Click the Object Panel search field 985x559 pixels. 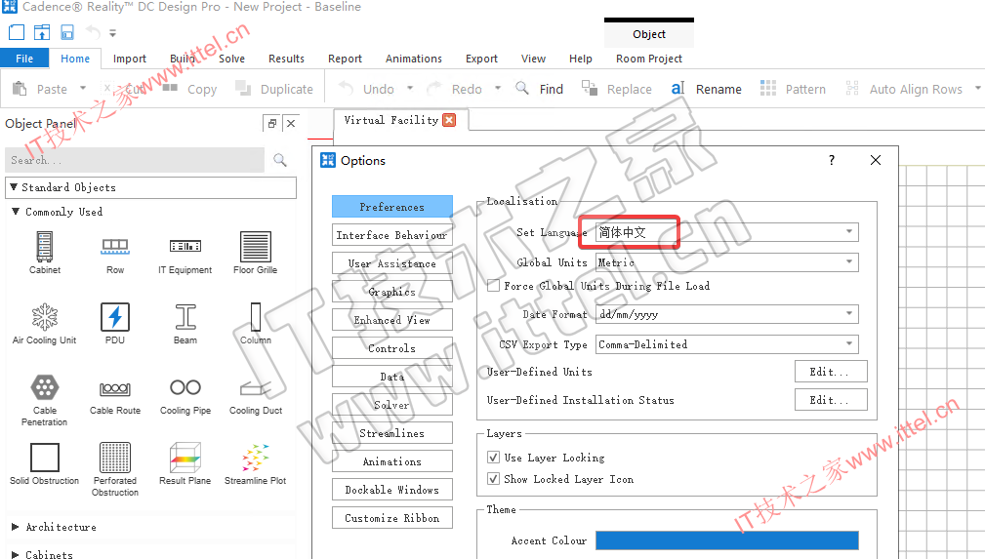(135, 160)
